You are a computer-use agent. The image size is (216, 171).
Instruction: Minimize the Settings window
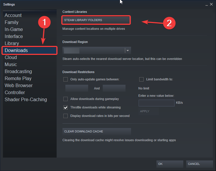point(206,5)
